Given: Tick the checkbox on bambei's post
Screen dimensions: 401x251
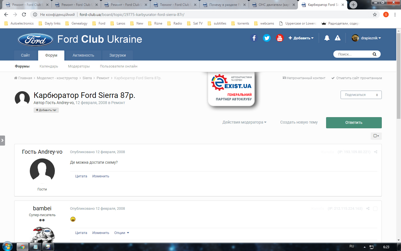Looking at the screenshot, I should coord(375,209).
